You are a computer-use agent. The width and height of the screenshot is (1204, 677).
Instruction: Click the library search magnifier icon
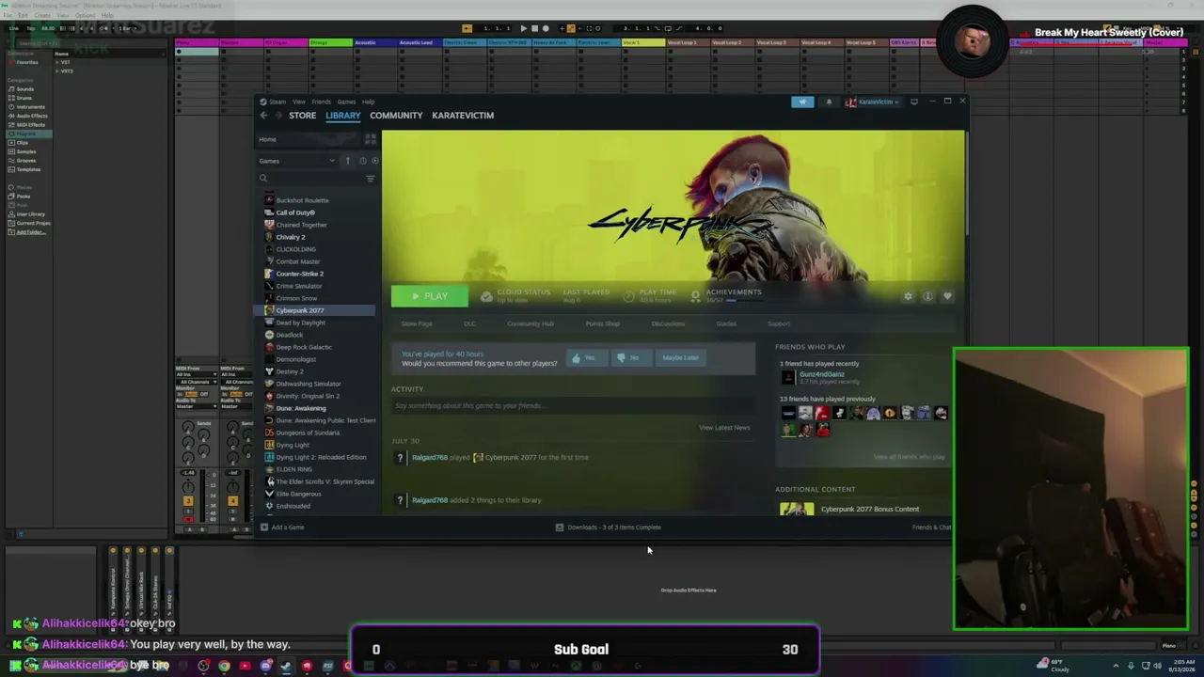263,179
